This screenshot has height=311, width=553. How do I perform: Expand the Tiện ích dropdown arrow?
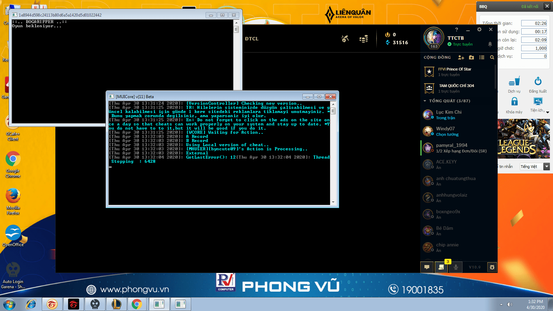547,112
